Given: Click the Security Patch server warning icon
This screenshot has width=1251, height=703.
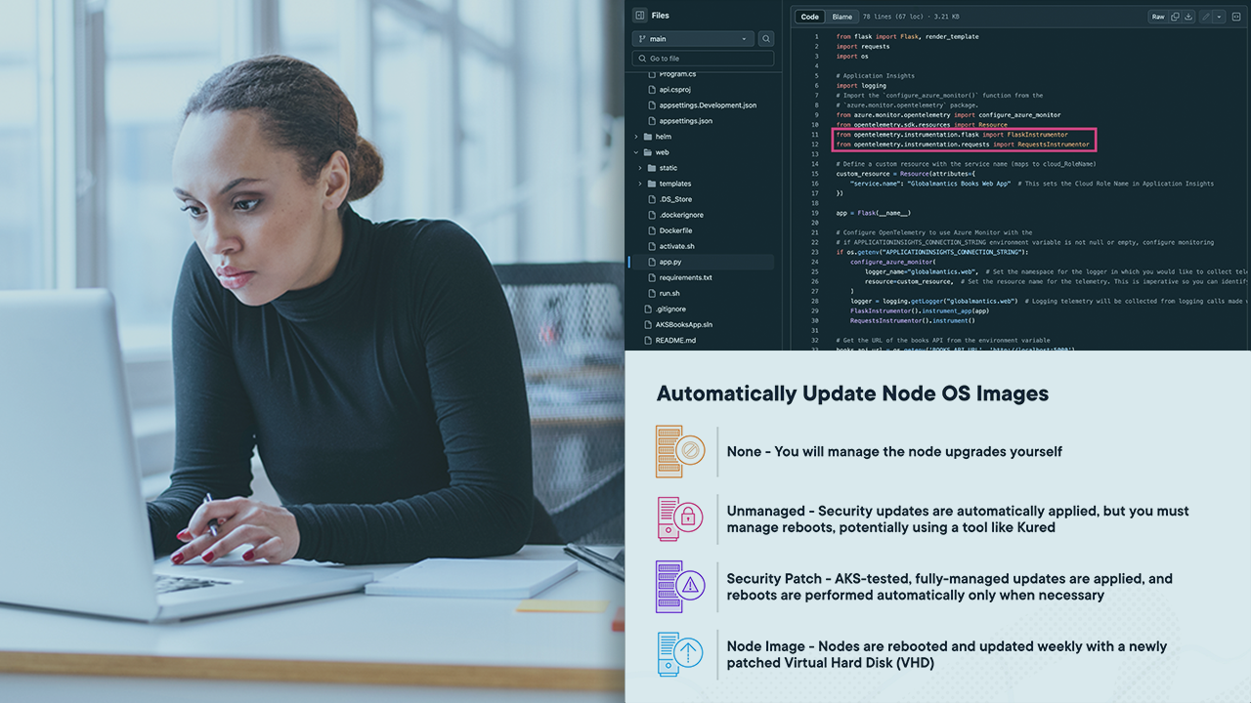Looking at the screenshot, I should [679, 586].
